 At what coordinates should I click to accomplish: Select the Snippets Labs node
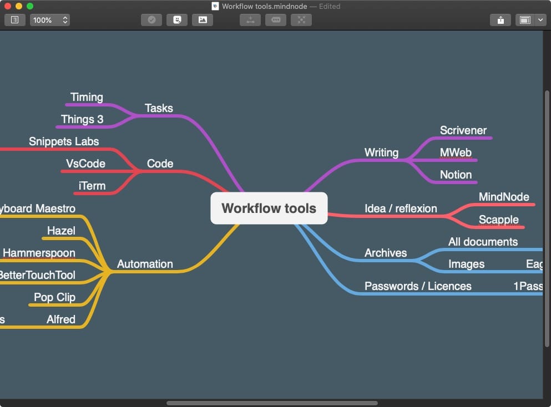64,141
